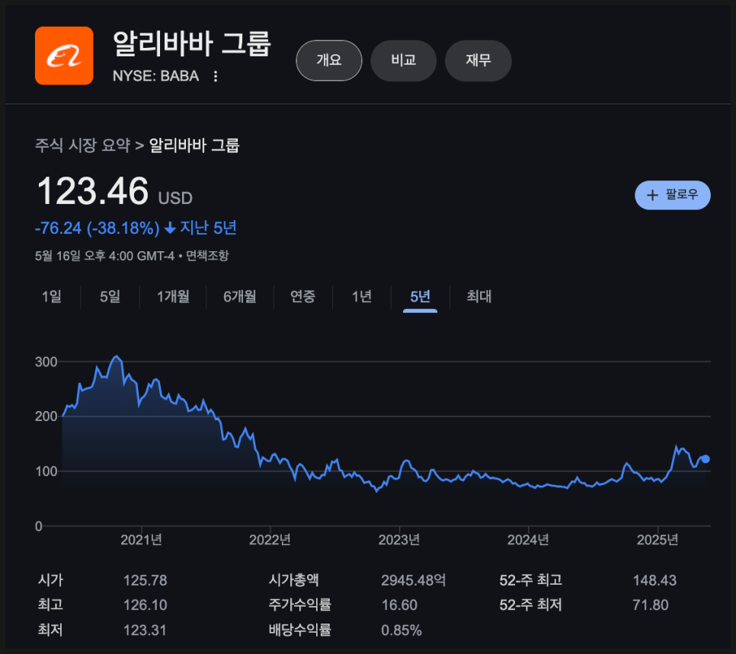Click the 팔로우 follow button
Screen dimensions: 736x654
[x=673, y=195]
